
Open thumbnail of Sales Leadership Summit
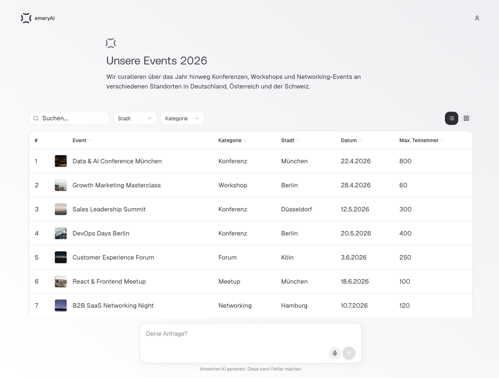pos(61,209)
